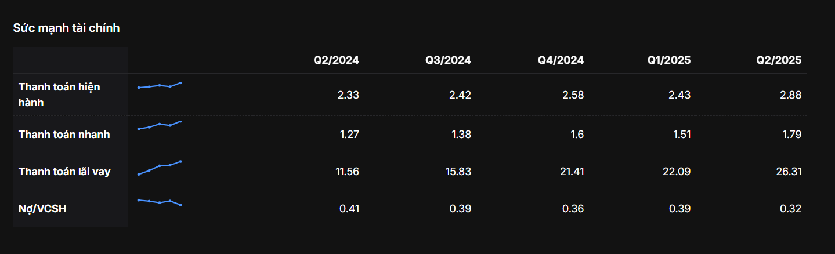Click the Thanh toán nhanh sparkline chart
The width and height of the screenshot is (835, 254).
coord(160,125)
